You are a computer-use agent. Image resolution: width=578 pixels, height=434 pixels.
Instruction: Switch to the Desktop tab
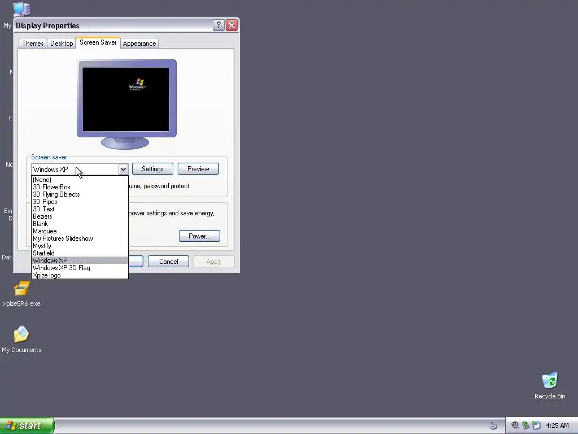[62, 43]
